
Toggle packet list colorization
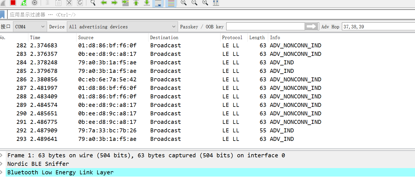pos(171,3)
